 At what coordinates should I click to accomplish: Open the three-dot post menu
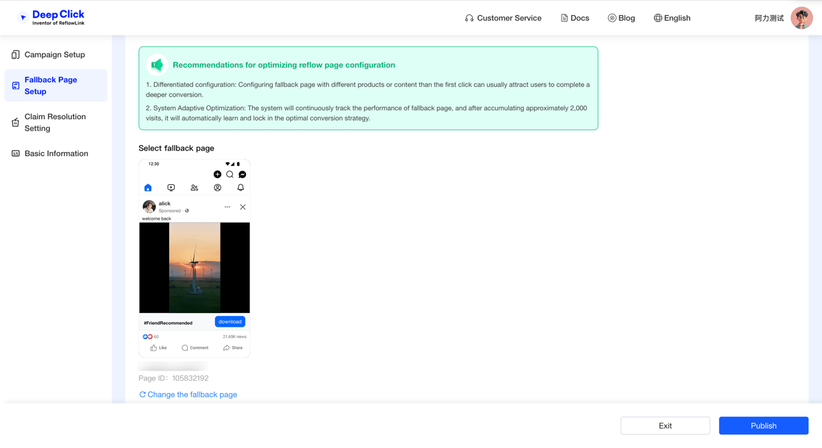tap(227, 207)
